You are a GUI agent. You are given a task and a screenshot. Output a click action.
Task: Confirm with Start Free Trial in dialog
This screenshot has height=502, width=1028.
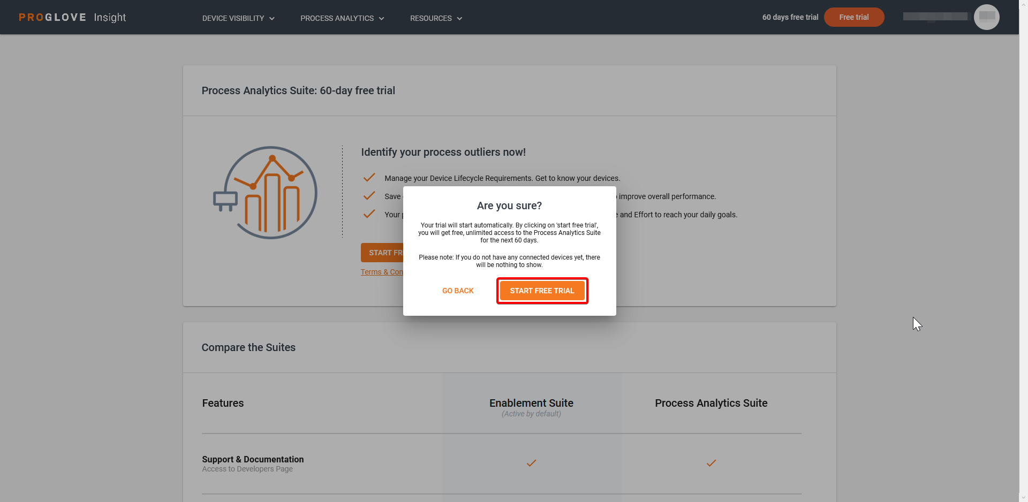(542, 291)
